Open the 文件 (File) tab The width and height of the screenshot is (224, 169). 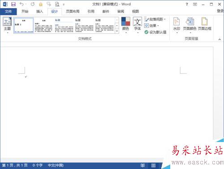[8, 11]
